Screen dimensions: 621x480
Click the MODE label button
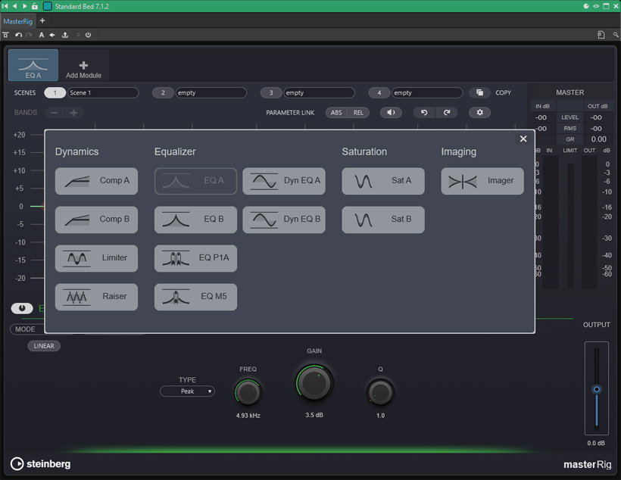tap(25, 329)
